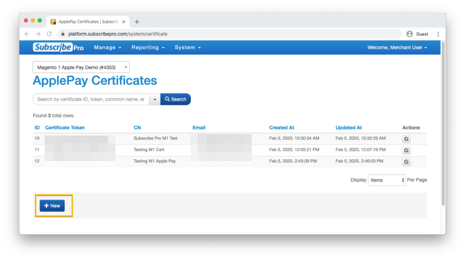The image size is (465, 260).
Task: Click 'Feb 5, 2020, 10:32:29 AM' cell
Action: click(x=361, y=138)
